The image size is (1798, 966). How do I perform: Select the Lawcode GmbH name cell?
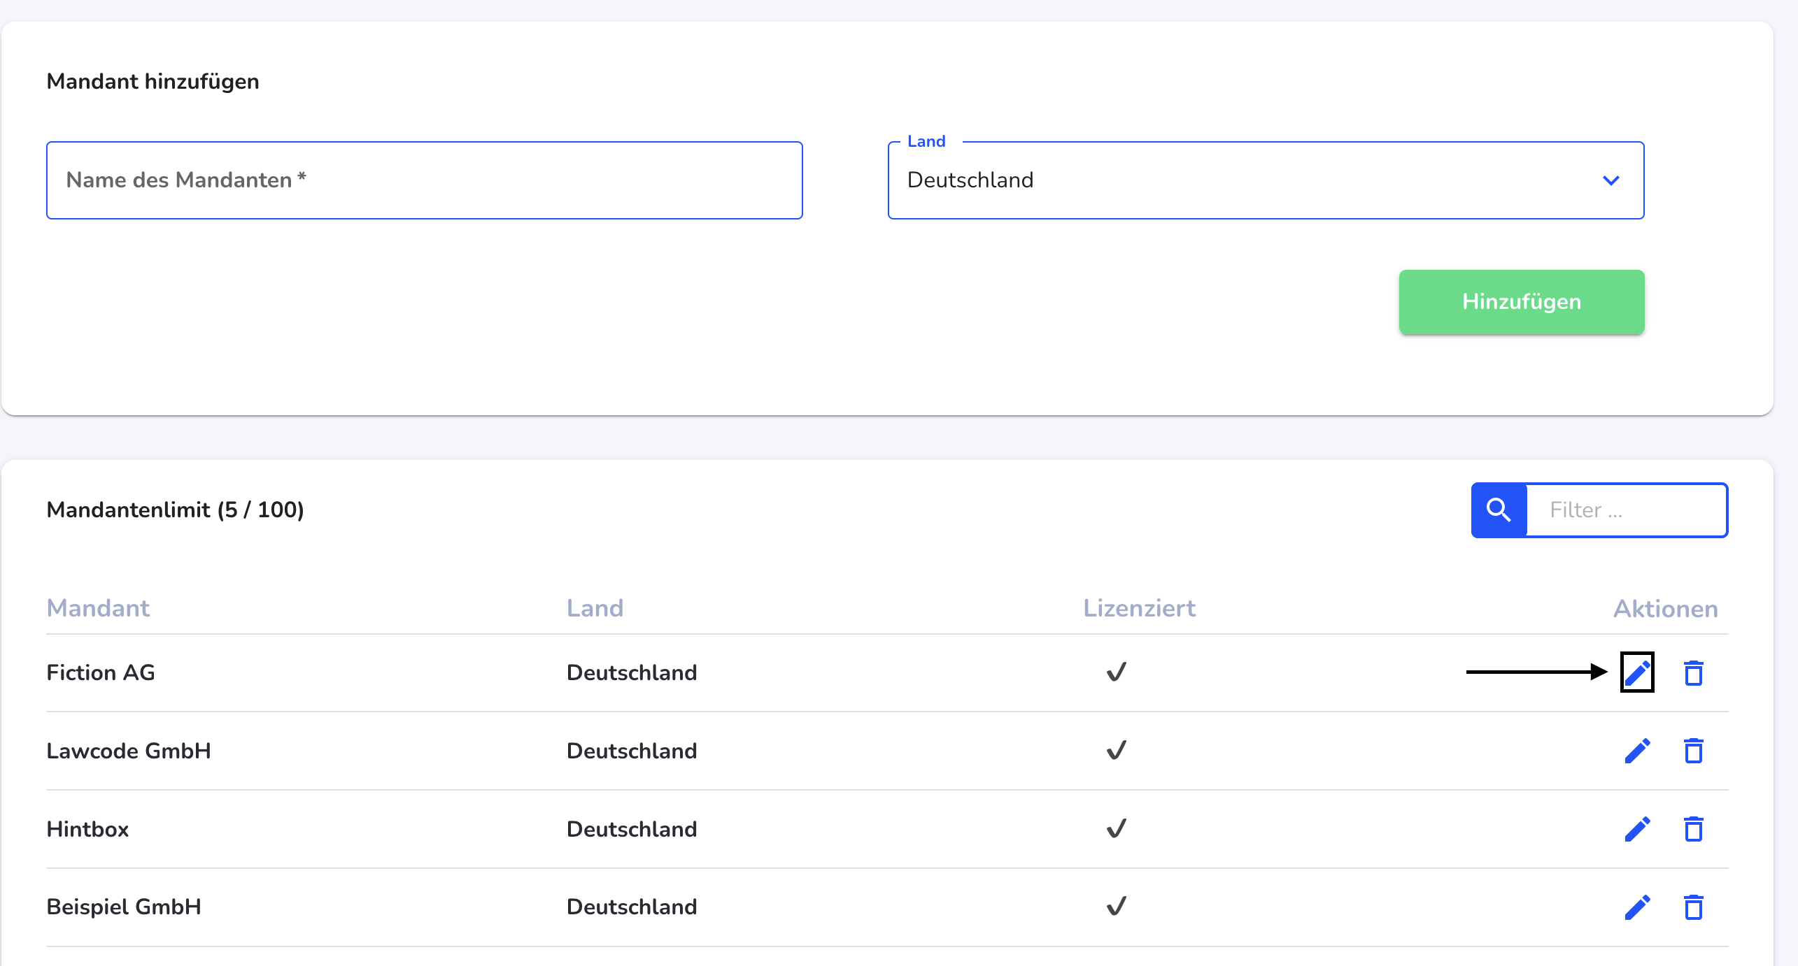tap(129, 751)
